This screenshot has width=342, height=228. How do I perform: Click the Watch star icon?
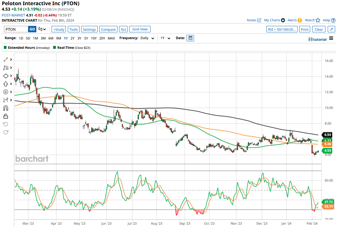[x=318, y=20]
